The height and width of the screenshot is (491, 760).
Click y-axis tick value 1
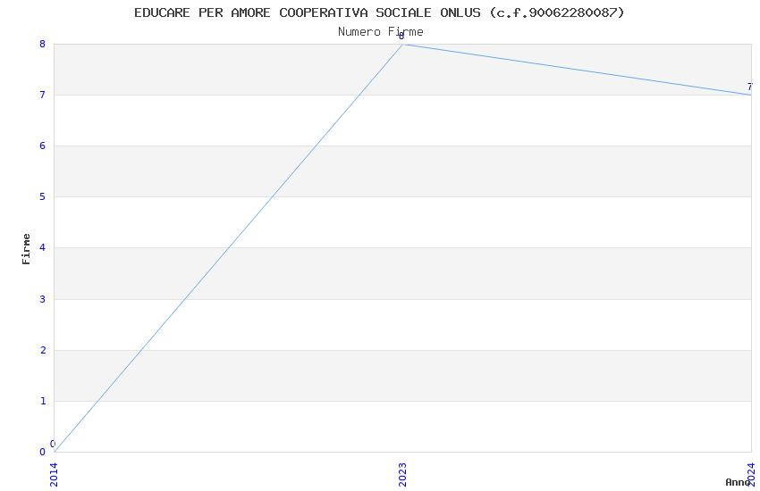coord(43,401)
